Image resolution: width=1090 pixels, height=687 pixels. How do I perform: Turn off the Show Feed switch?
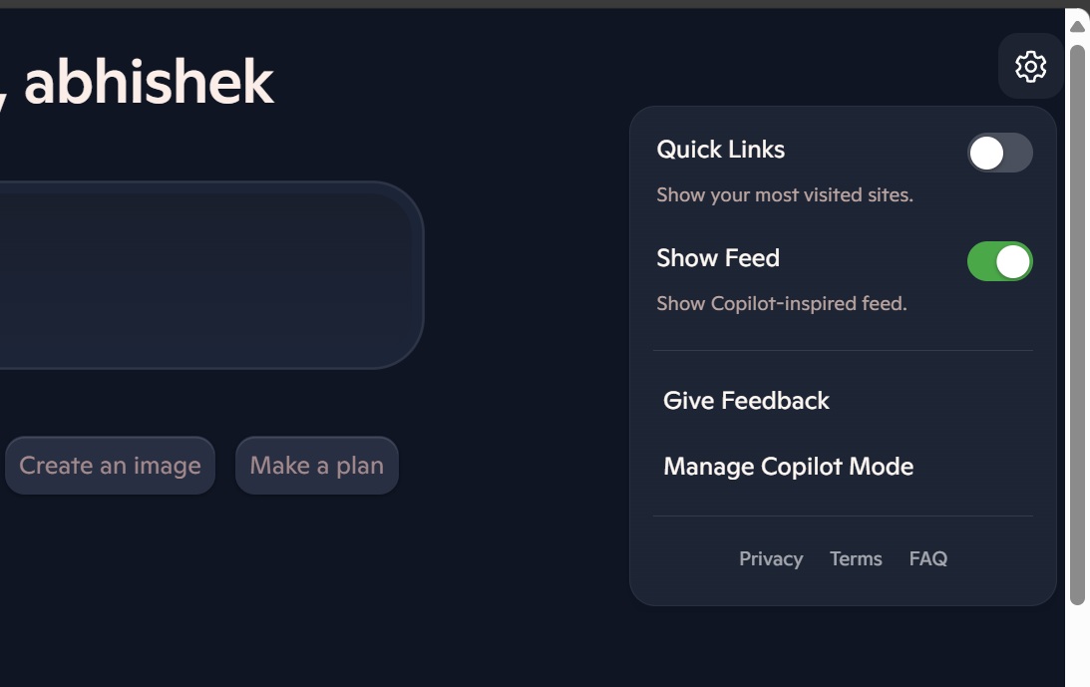coord(999,261)
